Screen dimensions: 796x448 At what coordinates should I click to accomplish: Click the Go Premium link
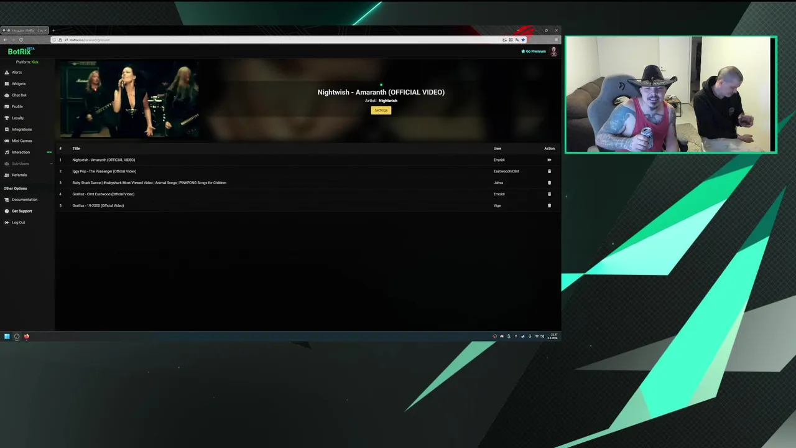pos(534,51)
